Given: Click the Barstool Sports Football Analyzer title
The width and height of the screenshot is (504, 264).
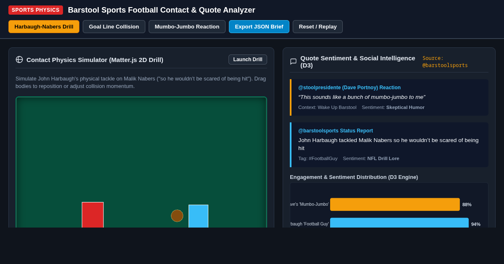Looking at the screenshot, I should click(x=162, y=10).
